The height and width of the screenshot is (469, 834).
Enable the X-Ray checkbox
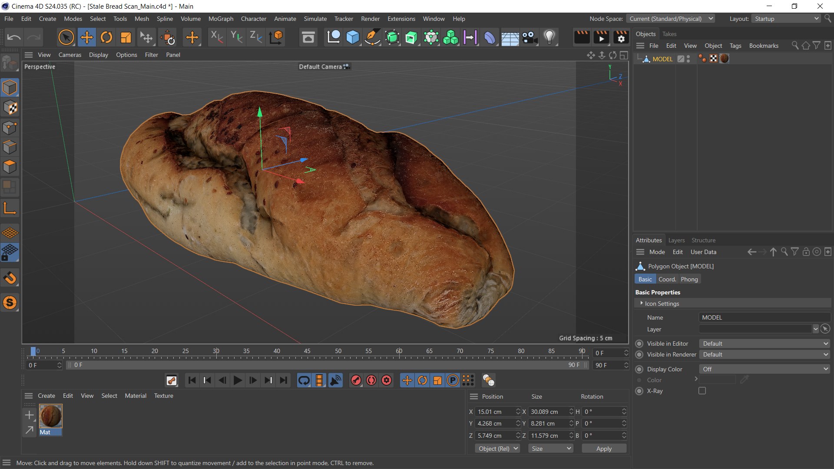[x=702, y=391]
